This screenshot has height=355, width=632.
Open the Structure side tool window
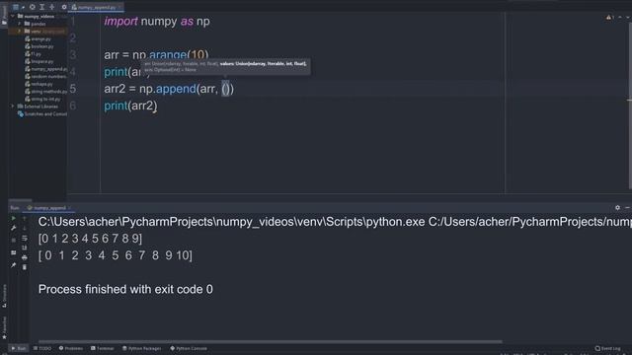coord(4,296)
